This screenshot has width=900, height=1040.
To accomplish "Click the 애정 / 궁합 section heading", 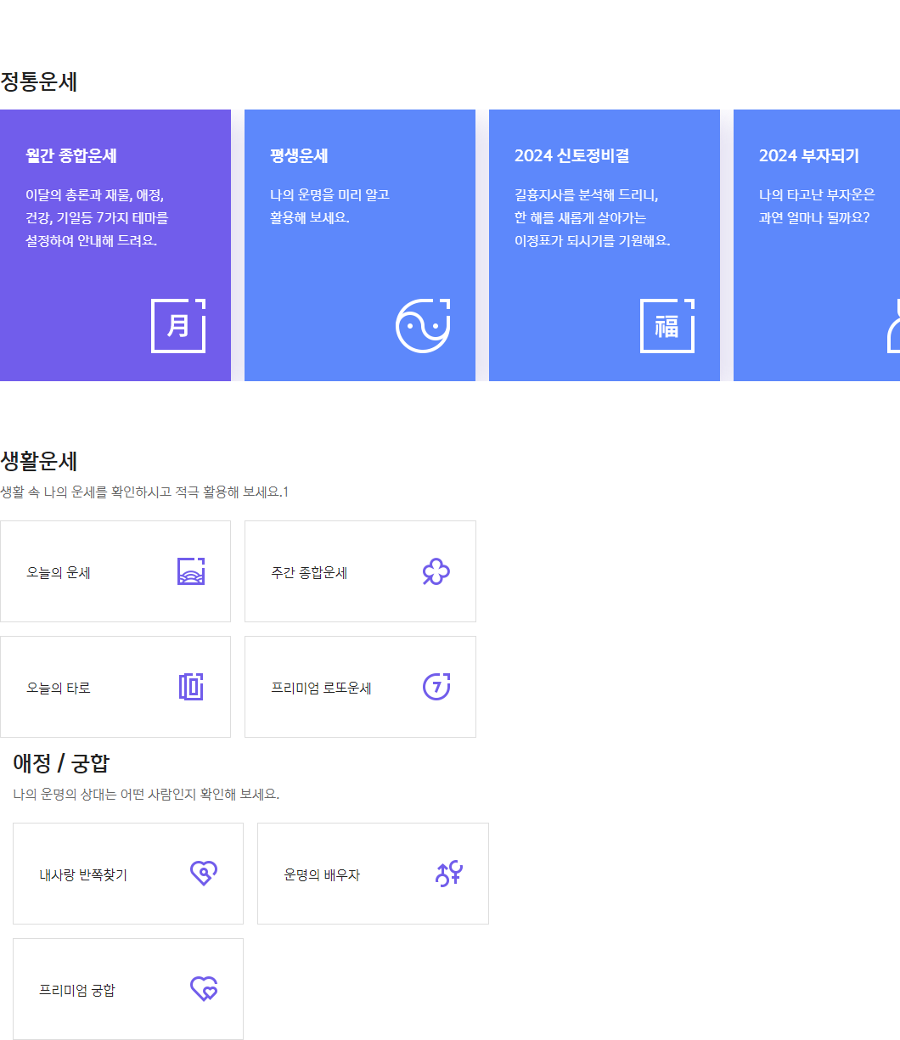I will pos(61,763).
